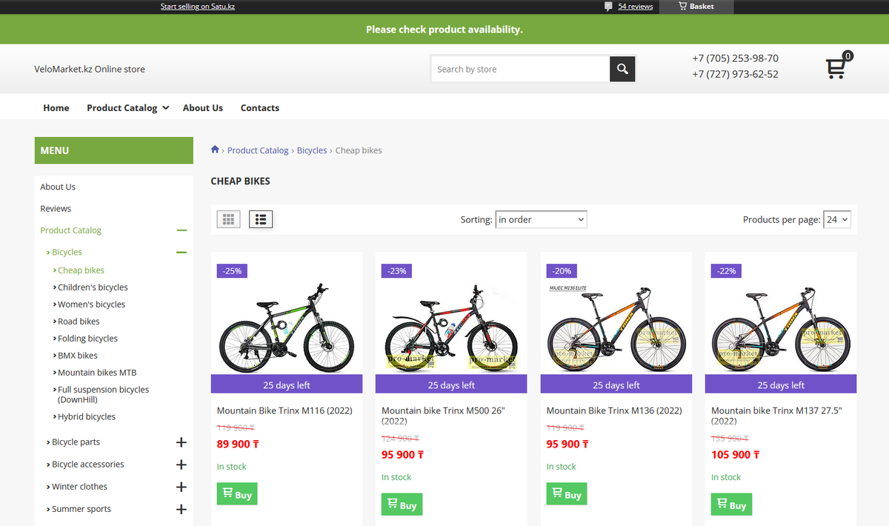
Task: Select Product Catalog in the sidebar
Action: [x=70, y=230]
